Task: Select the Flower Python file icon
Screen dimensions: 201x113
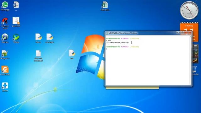Action: pos(38,38)
